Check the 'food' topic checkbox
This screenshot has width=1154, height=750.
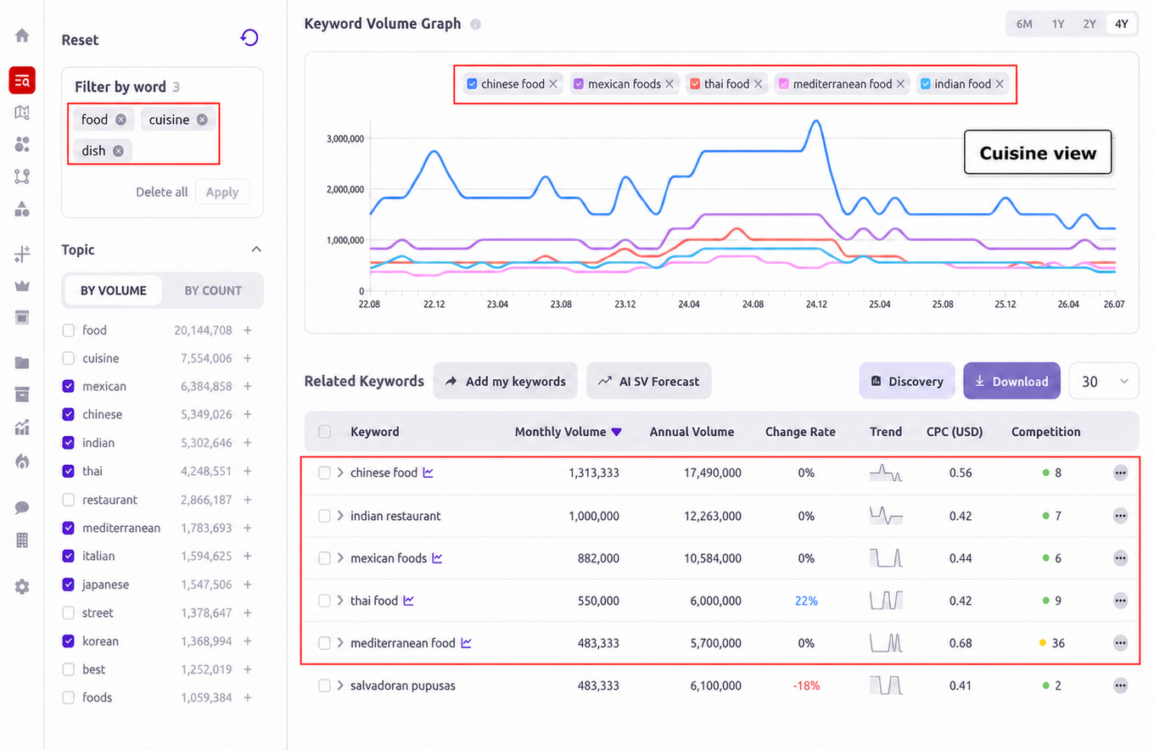click(69, 330)
